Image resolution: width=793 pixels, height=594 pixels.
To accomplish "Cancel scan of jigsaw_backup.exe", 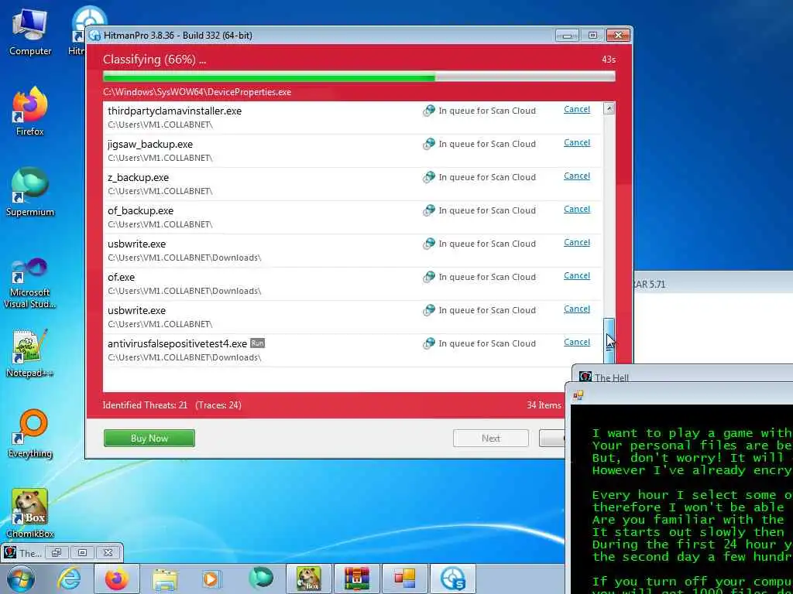I will 576,142.
